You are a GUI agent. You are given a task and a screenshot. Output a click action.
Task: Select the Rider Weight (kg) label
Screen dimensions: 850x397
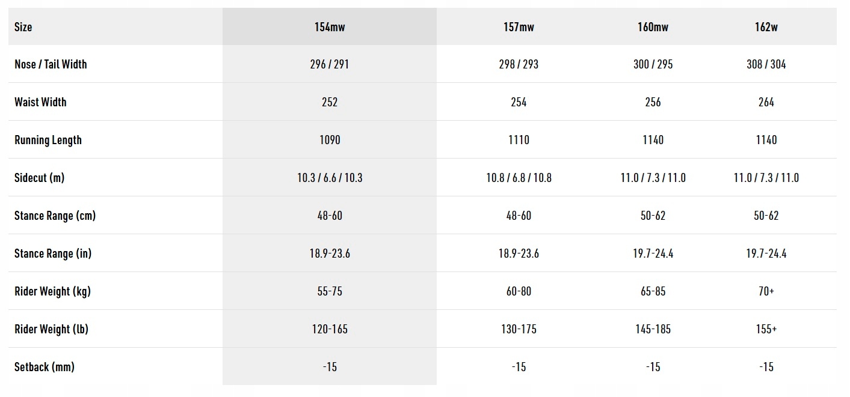click(52, 291)
